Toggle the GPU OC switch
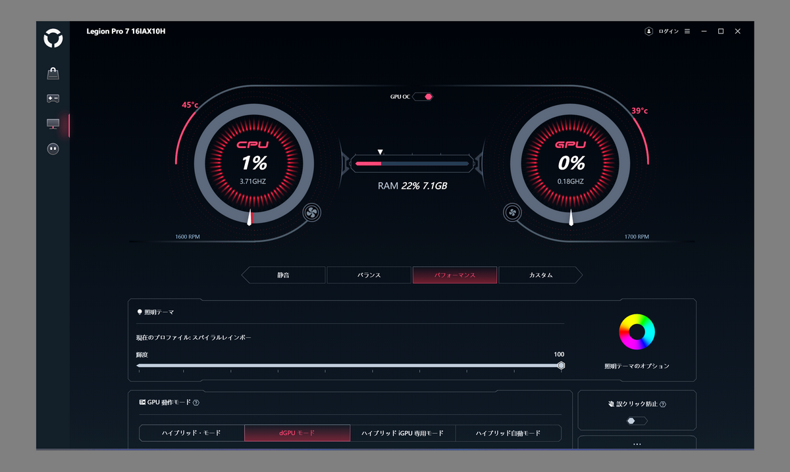The image size is (790, 472). click(x=423, y=97)
